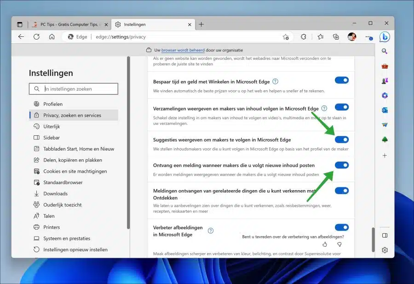Image resolution: width=414 pixels, height=284 pixels.
Task: Open the Bing chat sidebar icon
Action: pyautogui.click(x=385, y=37)
